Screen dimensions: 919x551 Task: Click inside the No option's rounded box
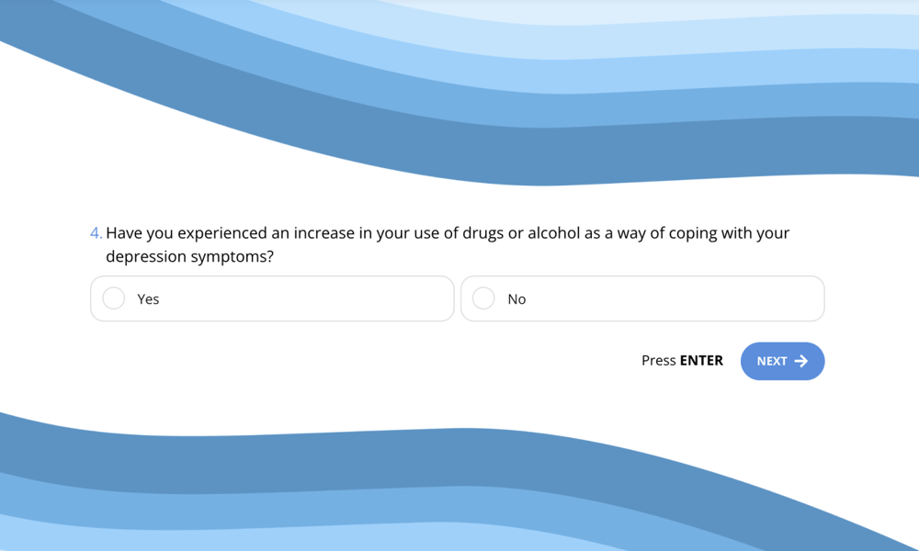tap(642, 298)
